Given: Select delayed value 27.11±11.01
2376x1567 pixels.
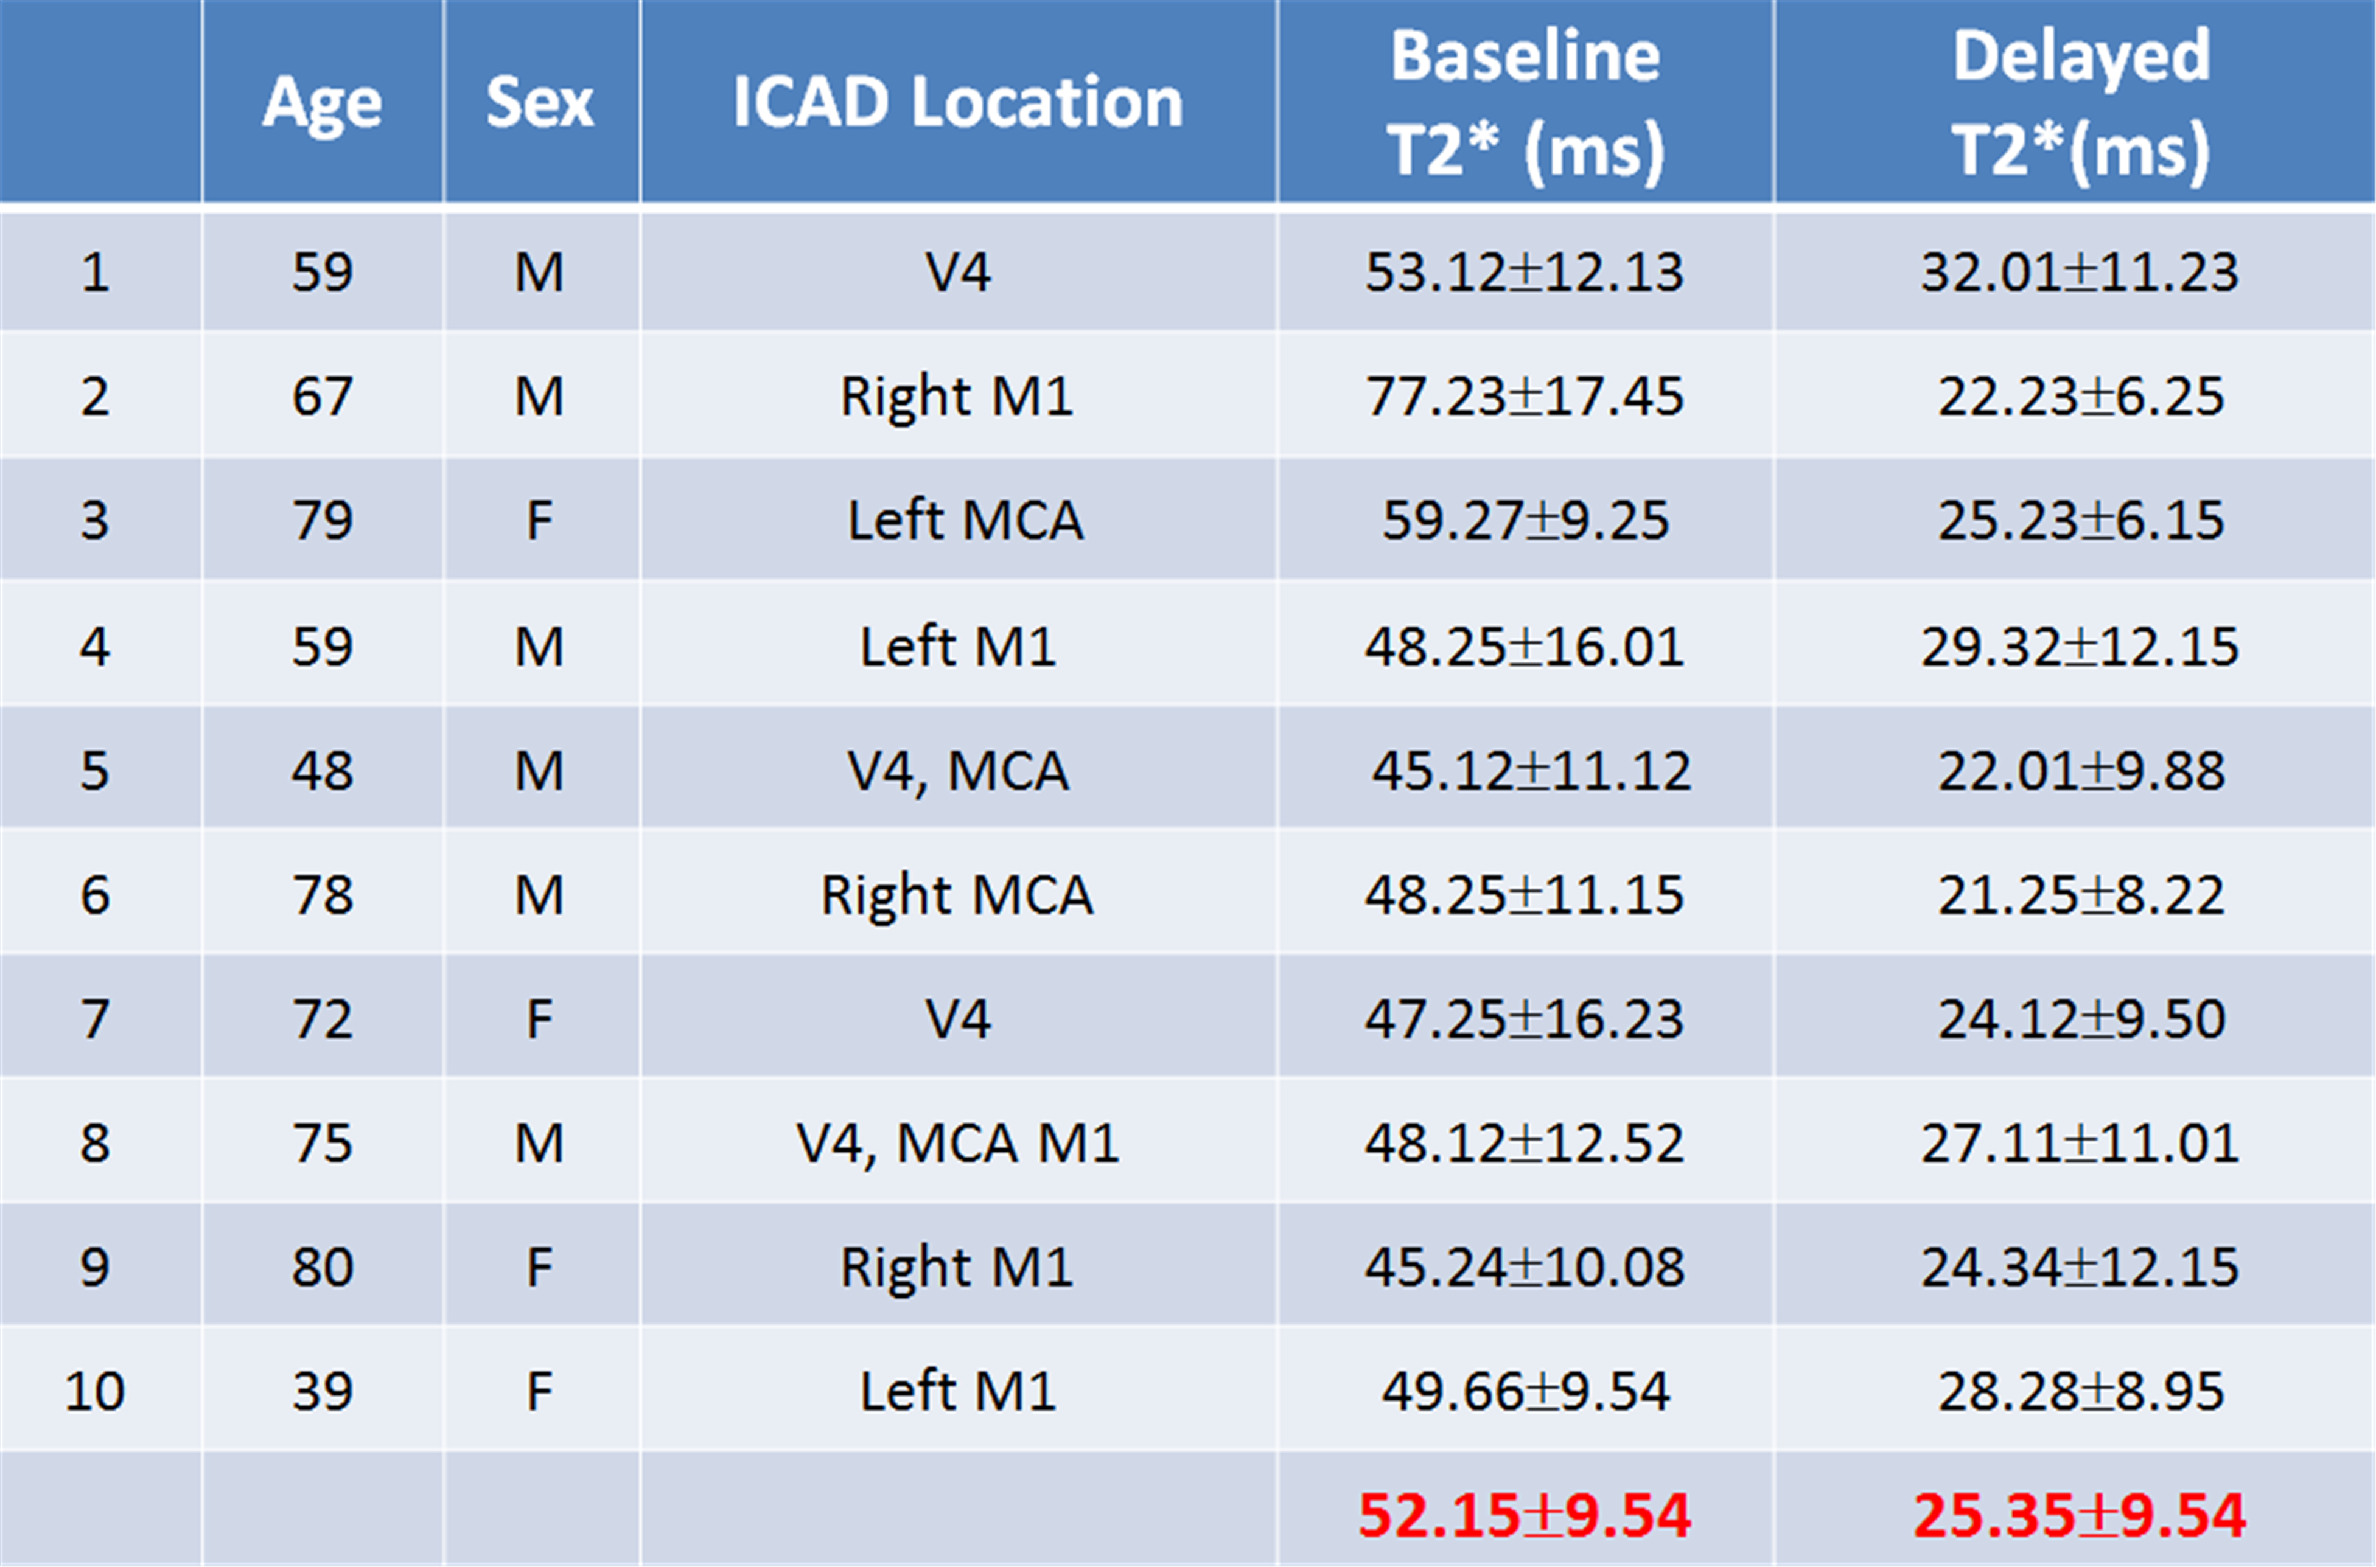Looking at the screenshot, I should coord(2079,1142).
